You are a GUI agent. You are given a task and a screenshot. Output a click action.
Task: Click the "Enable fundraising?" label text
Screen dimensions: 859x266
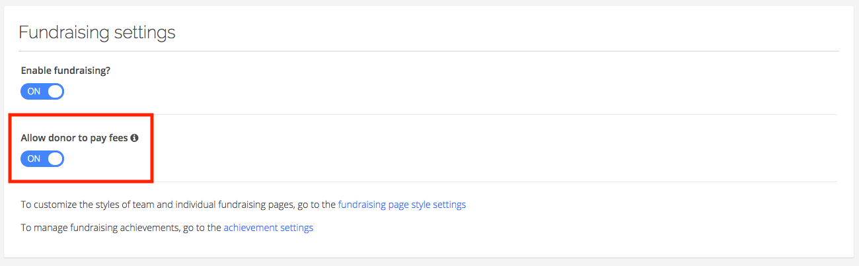pyautogui.click(x=65, y=71)
